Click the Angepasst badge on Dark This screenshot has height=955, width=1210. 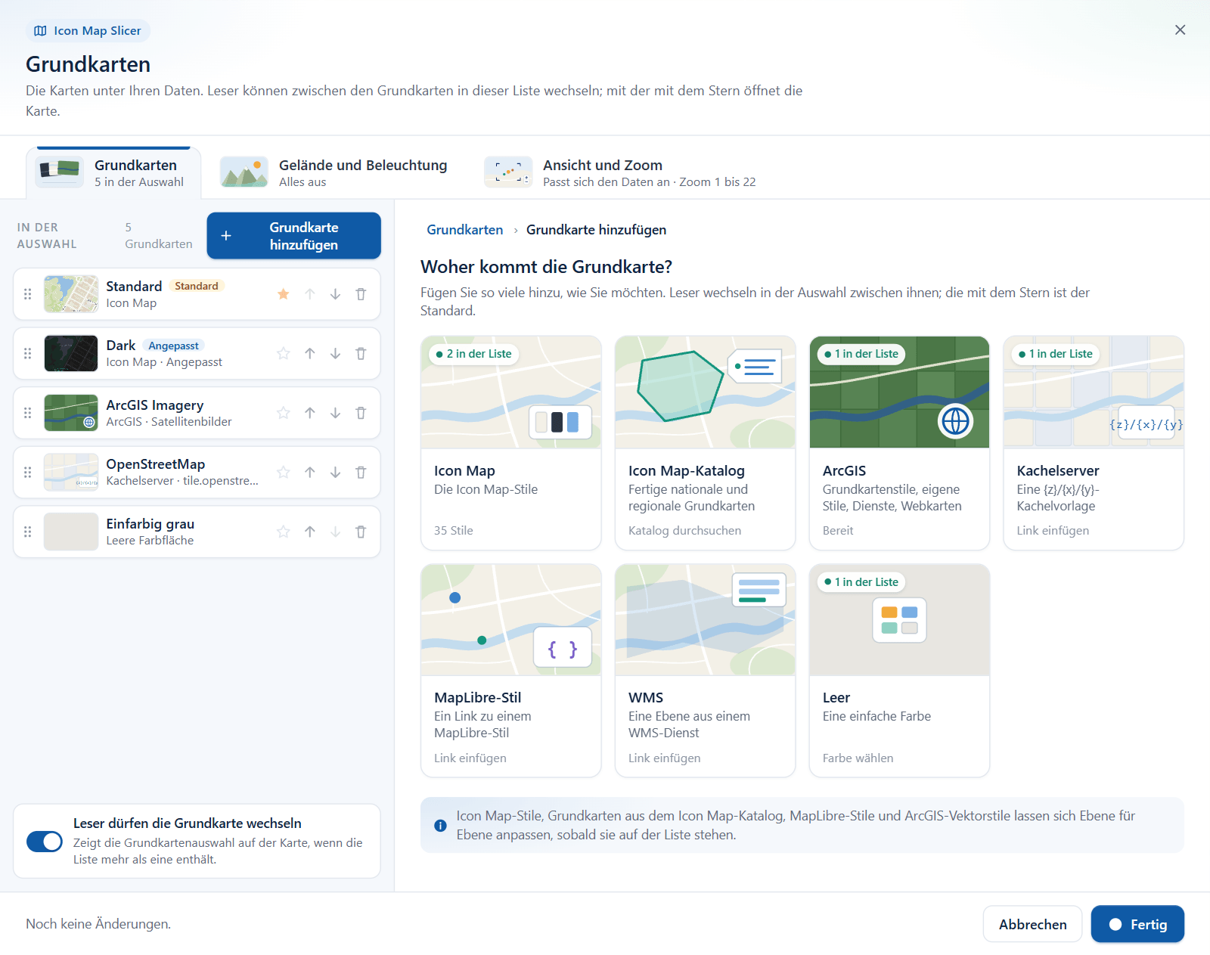click(x=174, y=346)
